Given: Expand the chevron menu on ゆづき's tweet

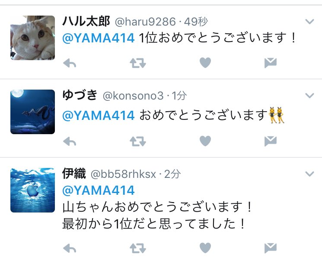Looking at the screenshot, I should 309,95.
